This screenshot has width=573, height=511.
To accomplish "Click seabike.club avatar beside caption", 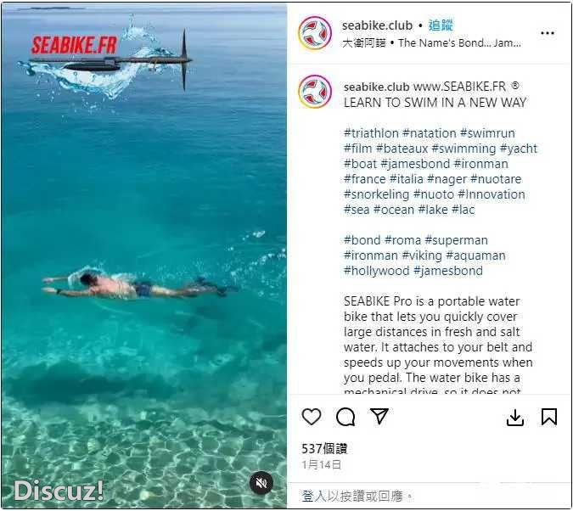I will click(315, 92).
